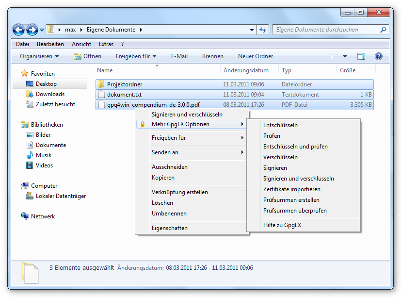Image resolution: width=401 pixels, height=297 pixels.
Task: Toggle the preview pane icon
Action: [361, 56]
